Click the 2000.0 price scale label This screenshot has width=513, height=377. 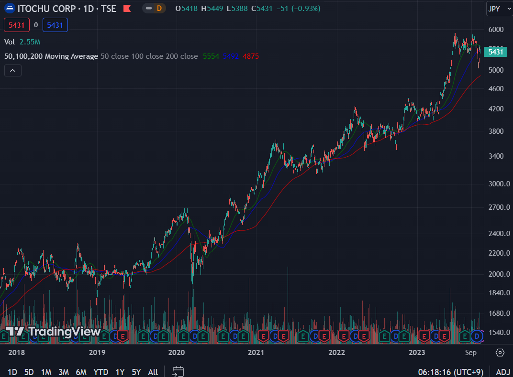point(499,274)
